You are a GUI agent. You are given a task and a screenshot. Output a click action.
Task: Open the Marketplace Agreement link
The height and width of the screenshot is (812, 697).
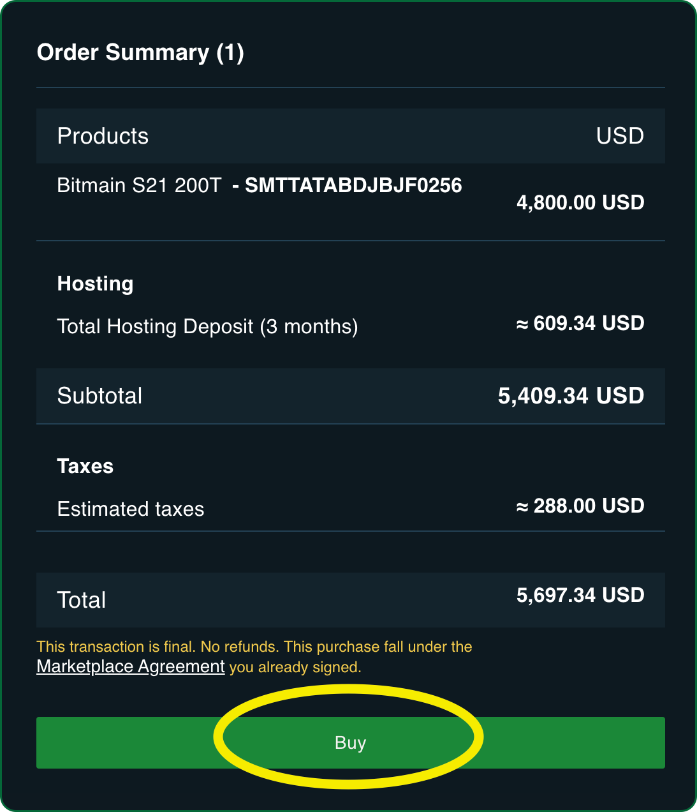(130, 666)
